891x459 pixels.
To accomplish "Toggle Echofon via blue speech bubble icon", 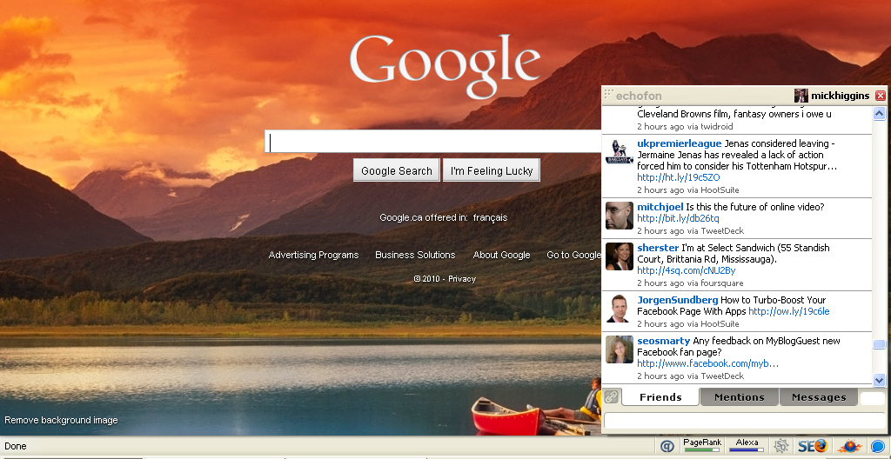I will [878, 446].
